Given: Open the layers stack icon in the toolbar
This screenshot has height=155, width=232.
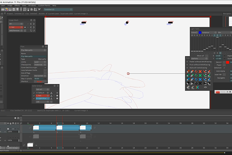Looking at the screenshot, I should (x=14, y=9).
